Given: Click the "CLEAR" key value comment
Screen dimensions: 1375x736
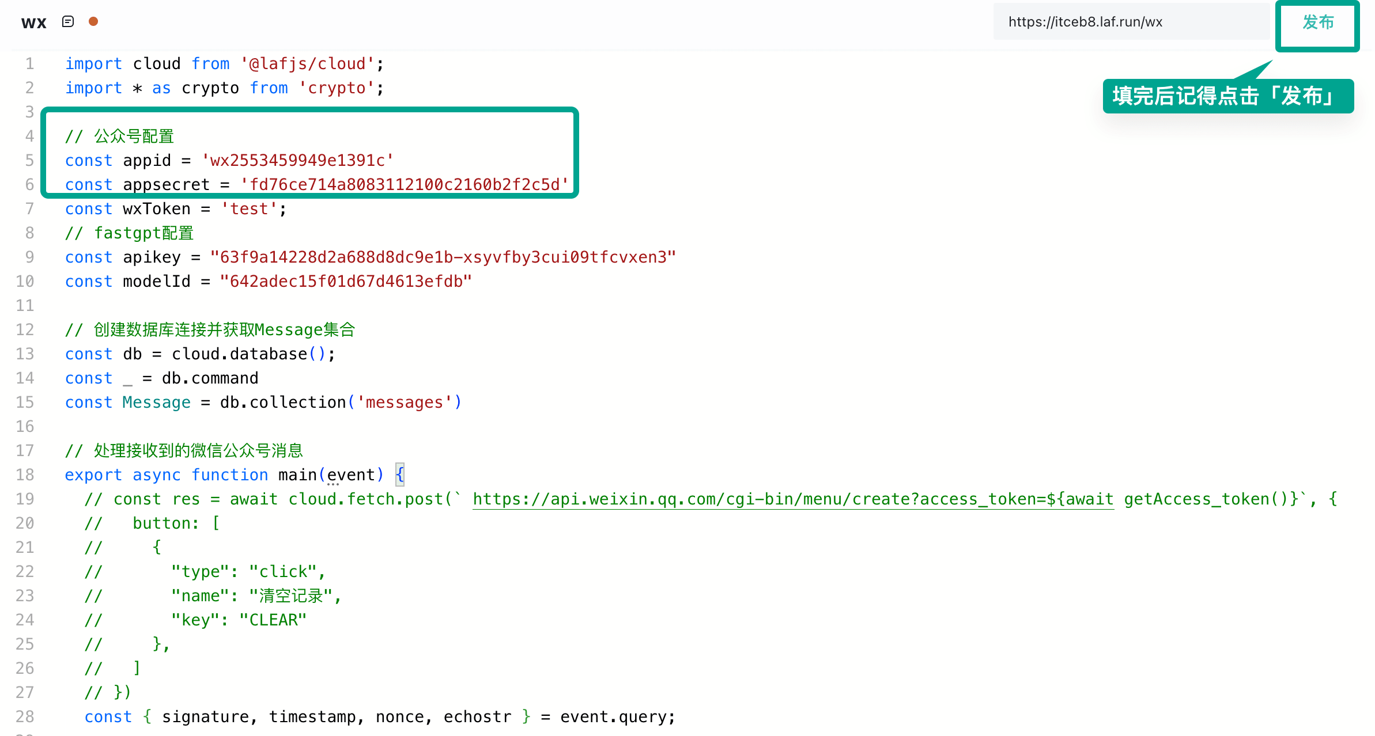Looking at the screenshot, I should point(272,620).
